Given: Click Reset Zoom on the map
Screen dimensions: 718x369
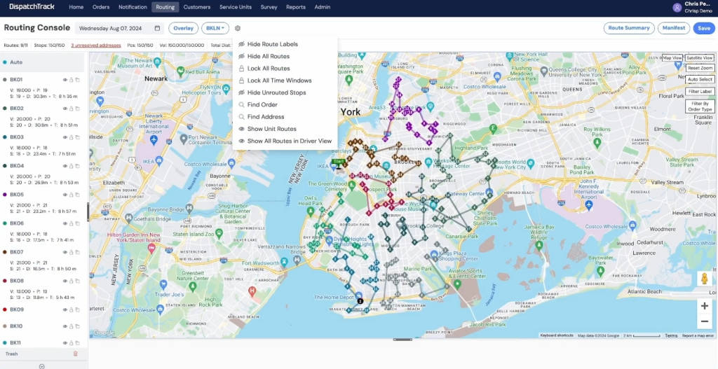Looking at the screenshot, I should (700, 68).
